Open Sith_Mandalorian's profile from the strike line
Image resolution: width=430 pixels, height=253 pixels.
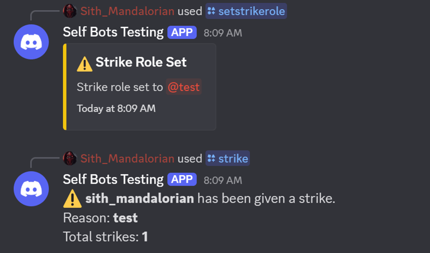pyautogui.click(x=127, y=159)
